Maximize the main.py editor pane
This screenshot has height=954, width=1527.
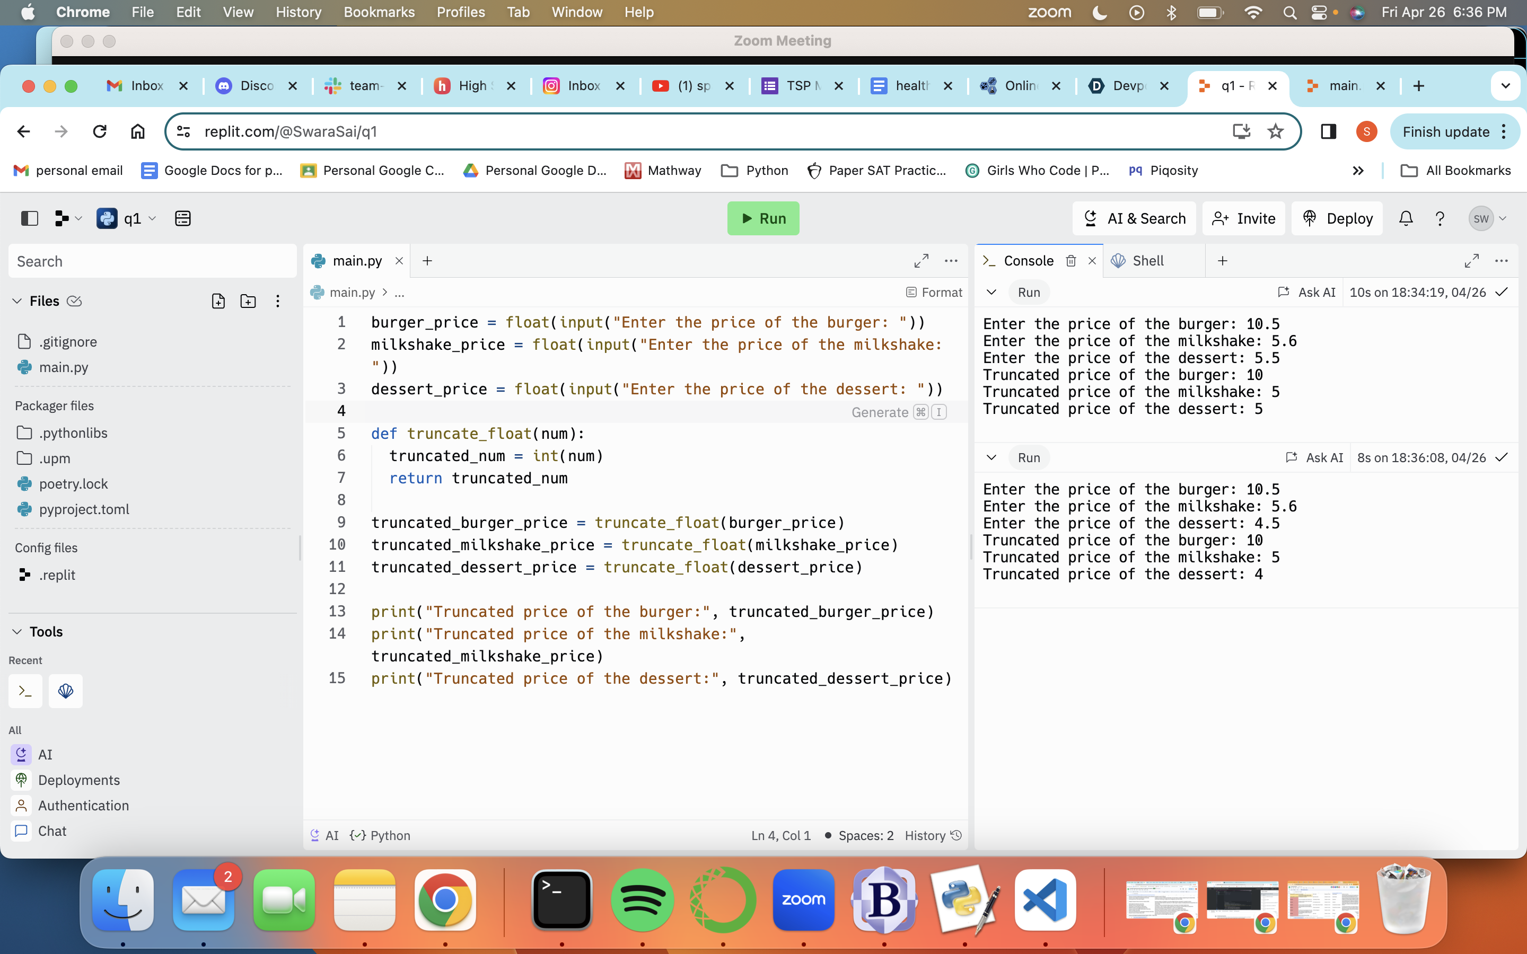[922, 261]
